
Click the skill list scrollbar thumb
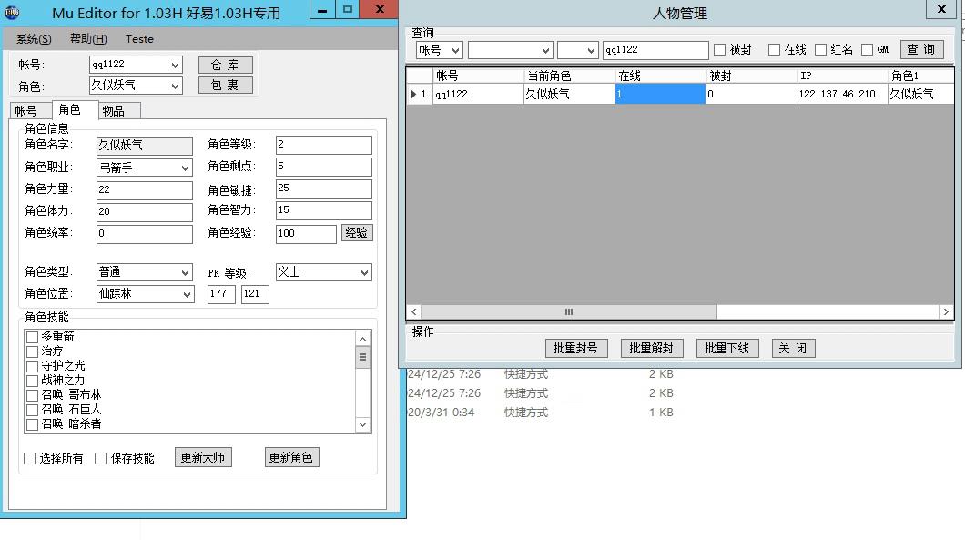(362, 357)
